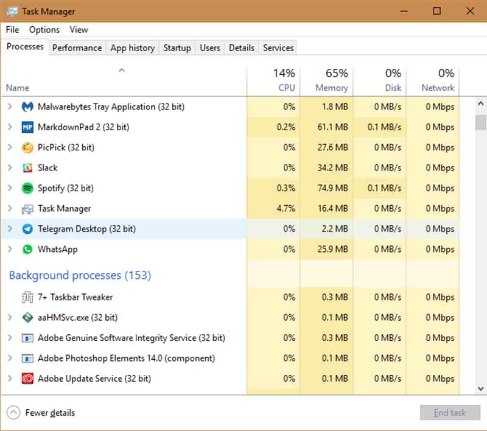Click the WhatsApp process icon

click(27, 249)
